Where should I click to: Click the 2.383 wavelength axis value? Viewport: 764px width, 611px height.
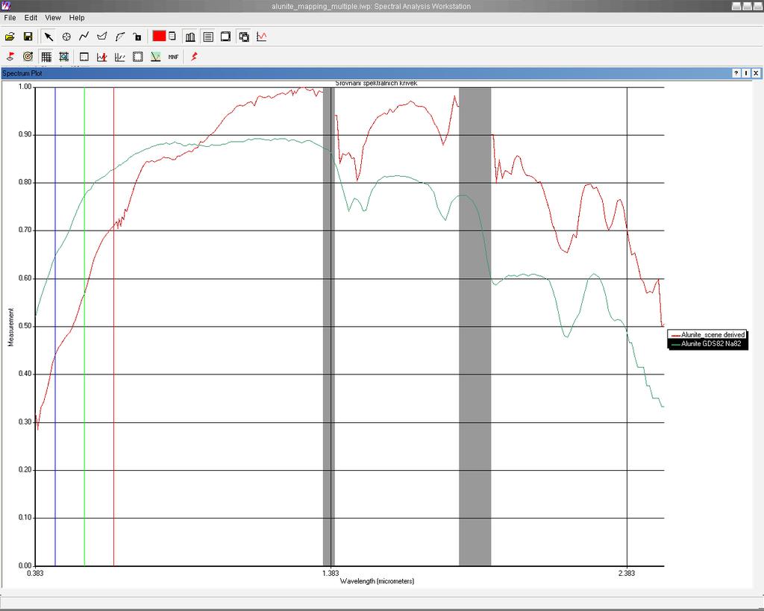(x=627, y=573)
